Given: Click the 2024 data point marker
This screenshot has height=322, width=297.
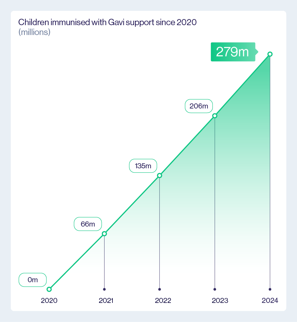Looking at the screenshot, I should (270, 54).
